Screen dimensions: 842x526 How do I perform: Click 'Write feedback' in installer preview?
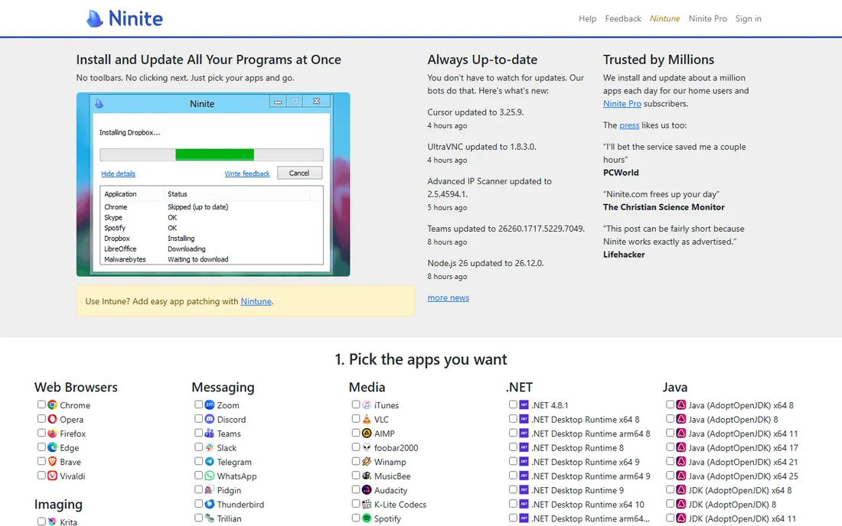(x=247, y=174)
